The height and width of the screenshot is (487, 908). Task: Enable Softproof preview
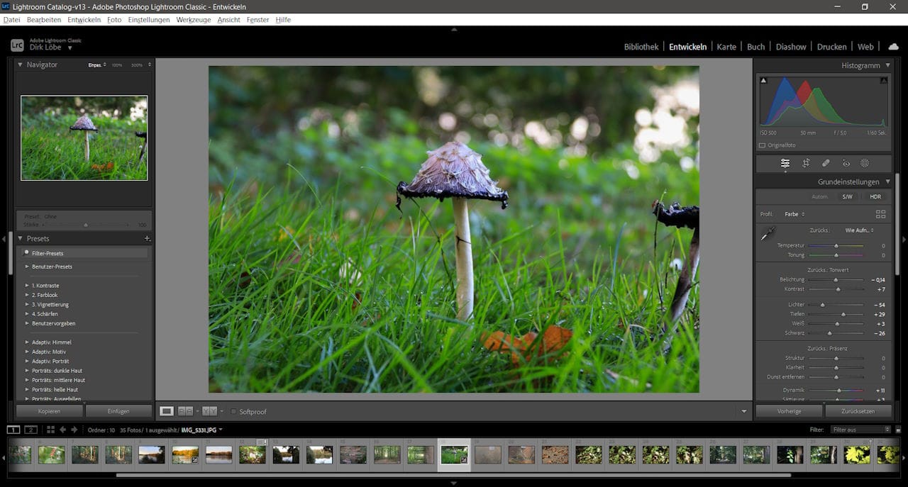click(x=234, y=411)
